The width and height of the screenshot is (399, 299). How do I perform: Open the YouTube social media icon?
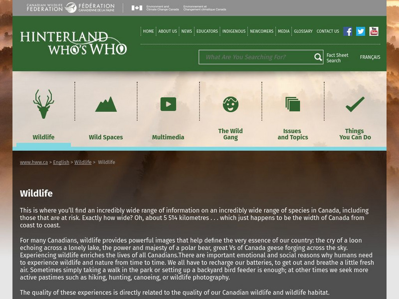(x=374, y=31)
